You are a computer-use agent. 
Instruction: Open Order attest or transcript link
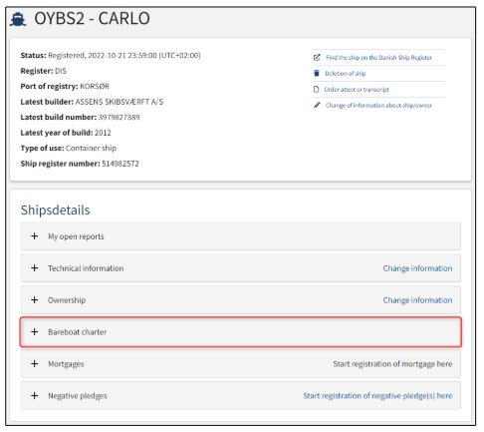click(357, 90)
